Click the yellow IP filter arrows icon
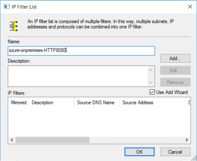 [14, 26]
